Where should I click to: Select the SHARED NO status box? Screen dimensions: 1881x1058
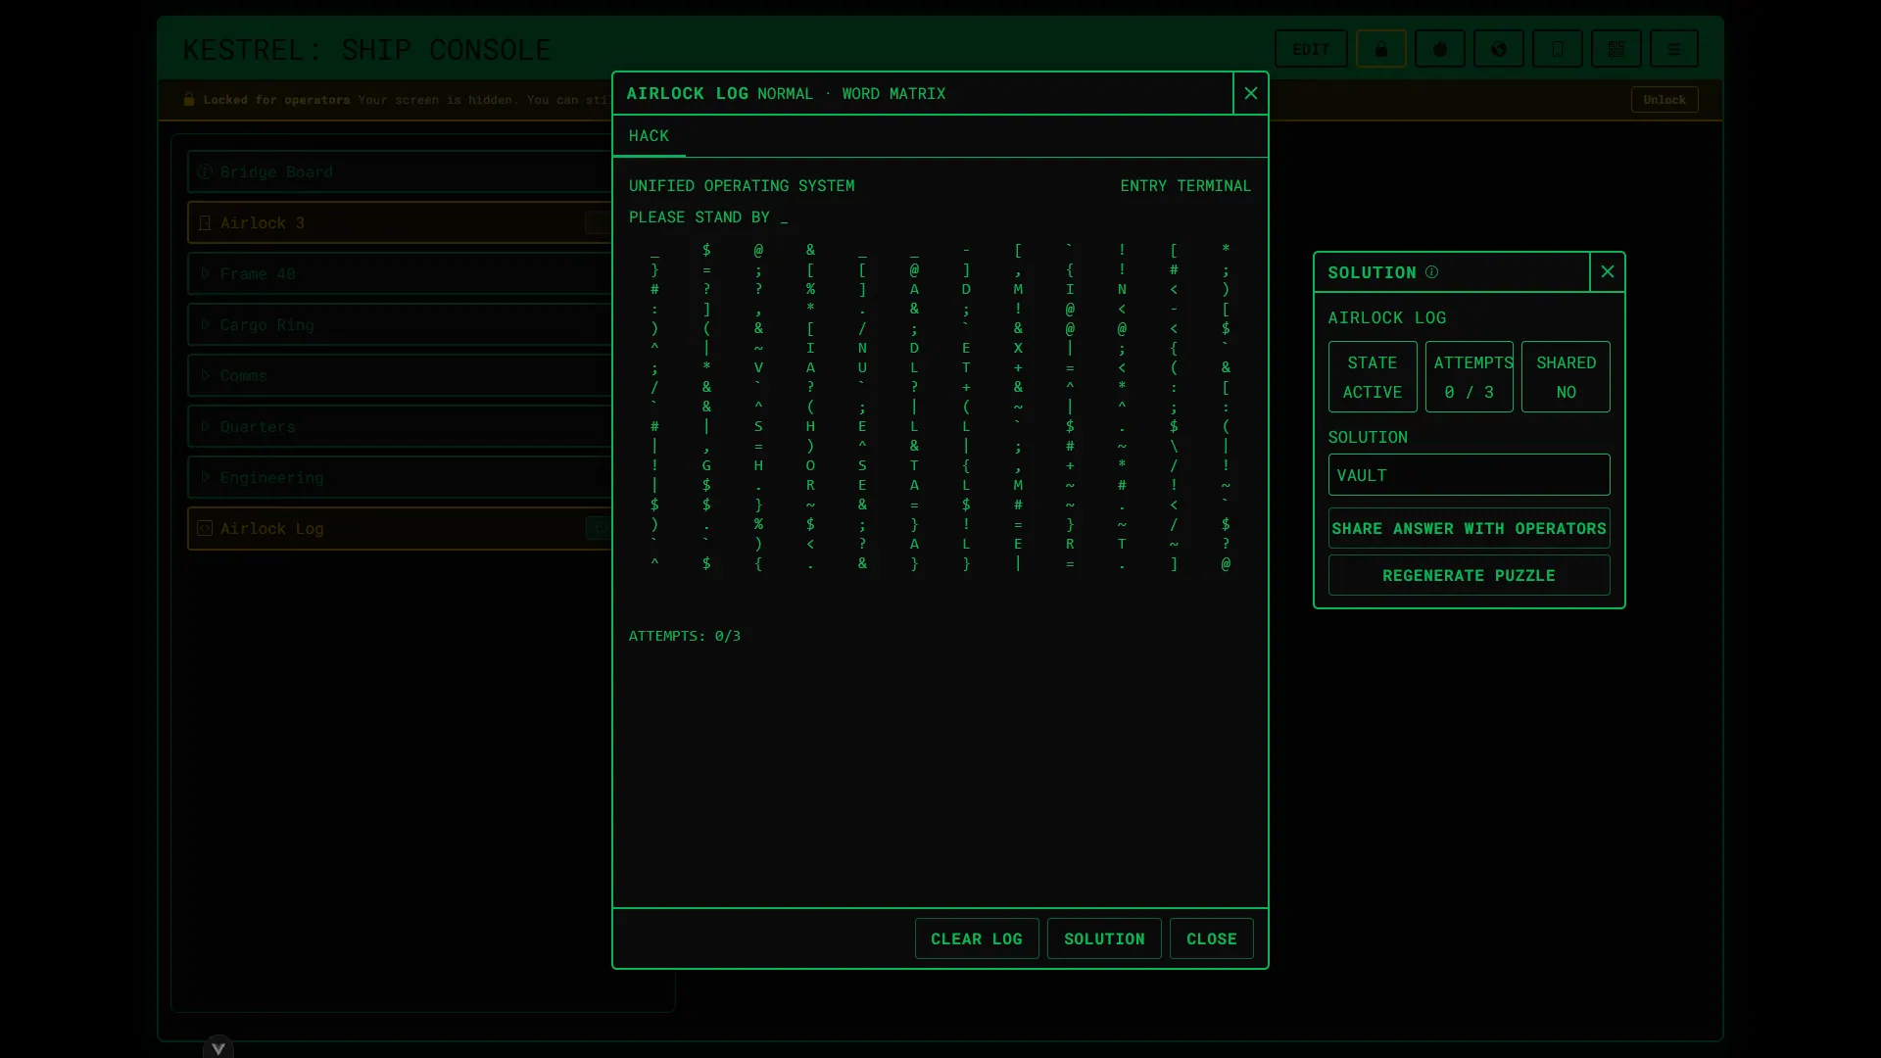(1566, 377)
